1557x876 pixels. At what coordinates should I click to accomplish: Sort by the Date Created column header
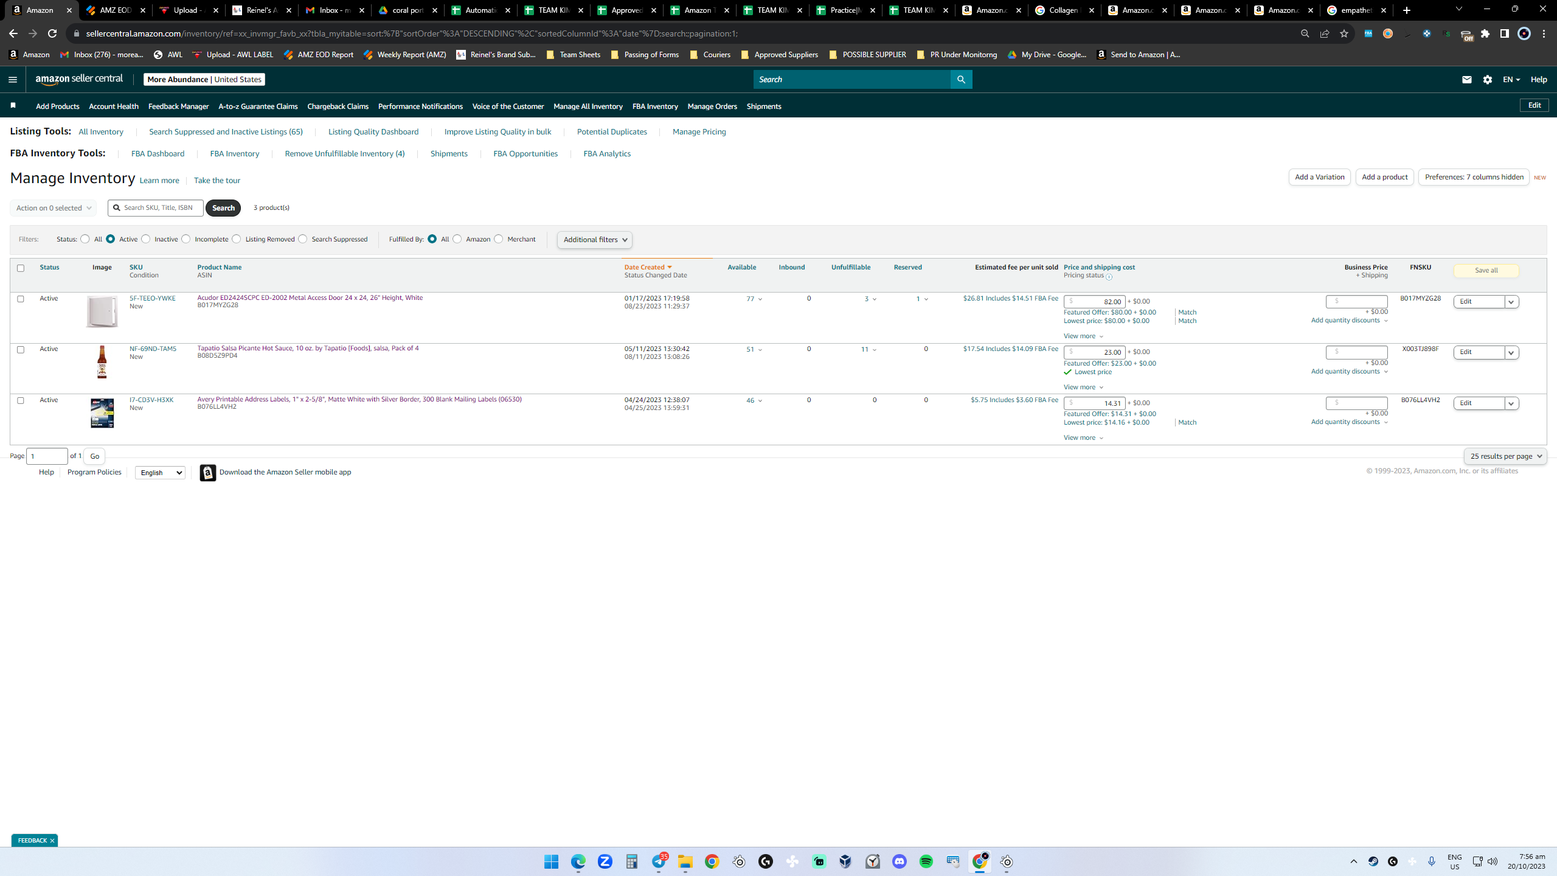click(648, 267)
